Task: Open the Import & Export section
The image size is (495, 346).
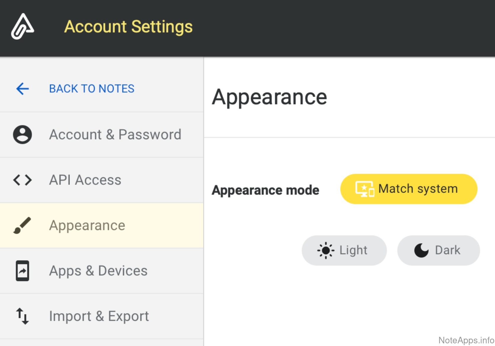Action: 99,316
